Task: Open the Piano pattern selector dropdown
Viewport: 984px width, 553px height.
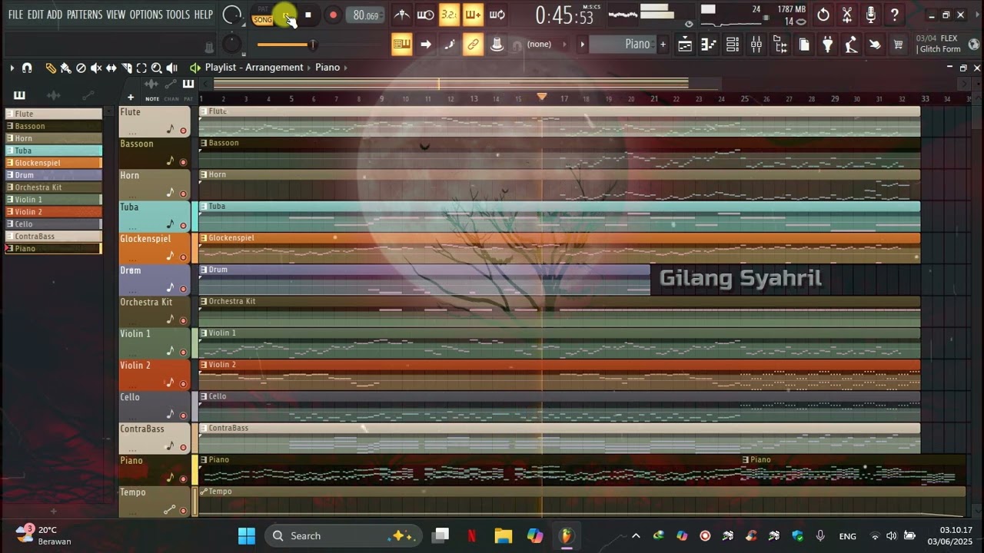Action: [623, 45]
